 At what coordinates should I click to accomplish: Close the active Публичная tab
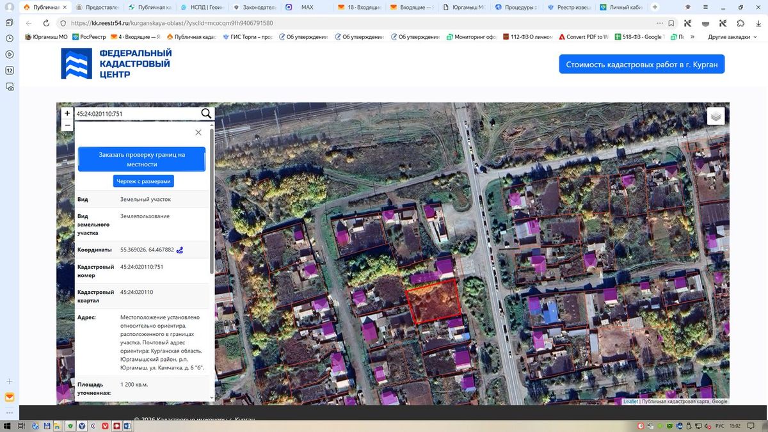click(64, 7)
